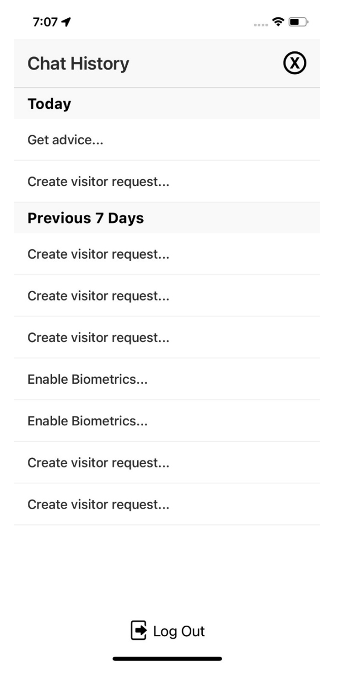Screen dimensions: 345x679
Task: Tap the cellular signal dots in the status bar
Action: (260, 23)
